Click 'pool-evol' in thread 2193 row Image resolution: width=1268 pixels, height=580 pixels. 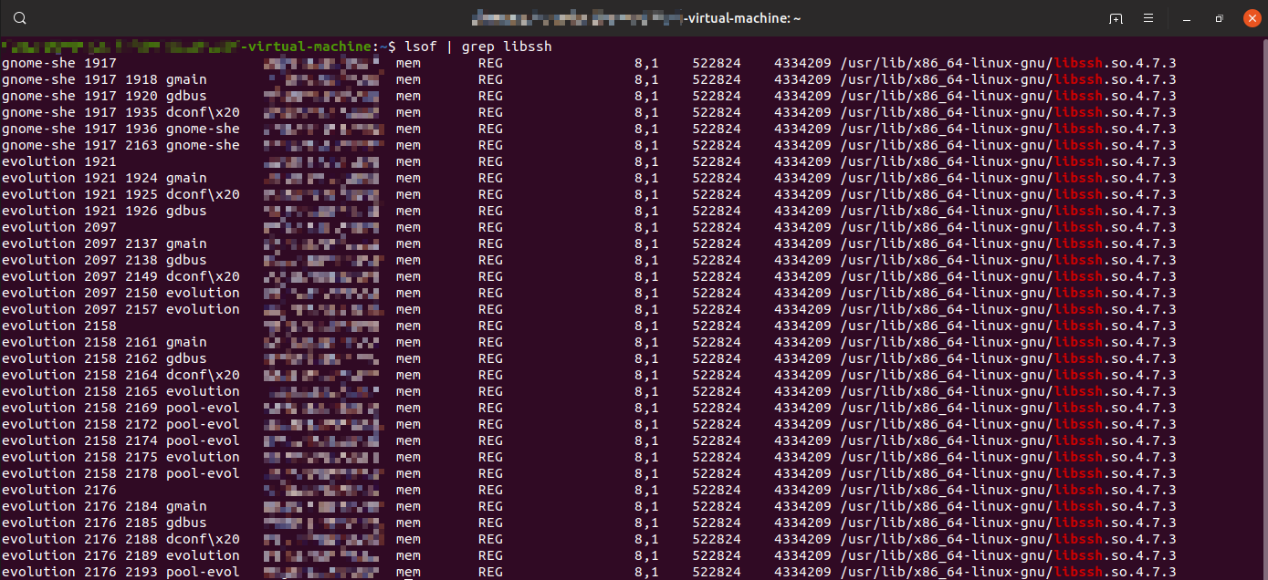pyautogui.click(x=203, y=572)
